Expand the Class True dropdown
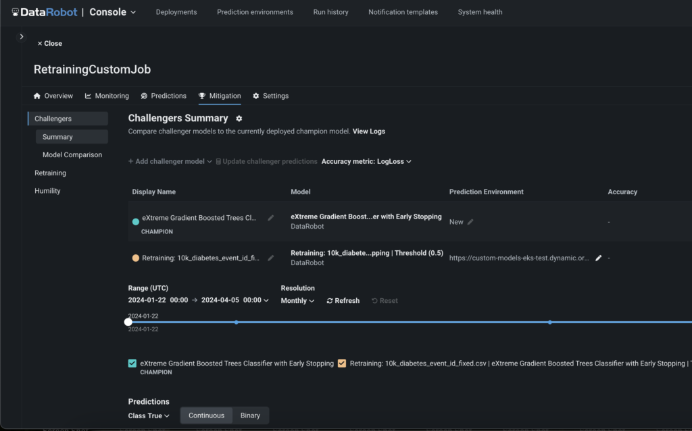This screenshot has height=431, width=692. click(149, 415)
